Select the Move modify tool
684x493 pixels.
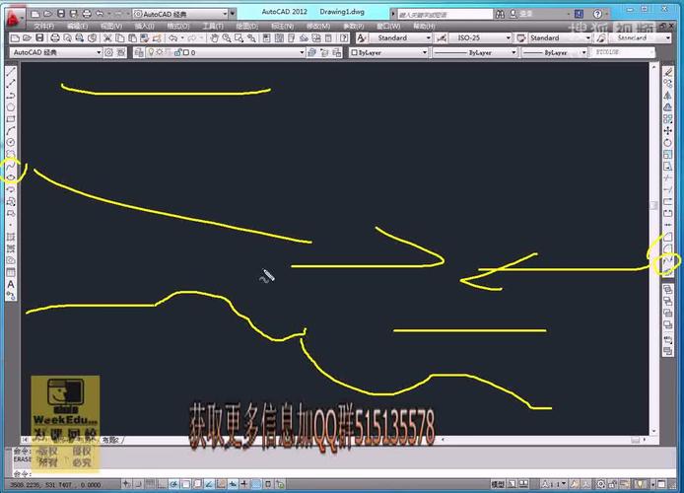[668, 131]
